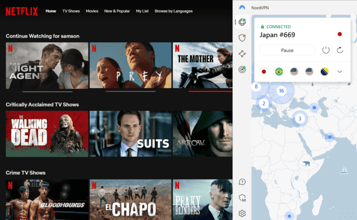Open NordVPN settings gear
Screen dimensions: 357x220
(242, 214)
